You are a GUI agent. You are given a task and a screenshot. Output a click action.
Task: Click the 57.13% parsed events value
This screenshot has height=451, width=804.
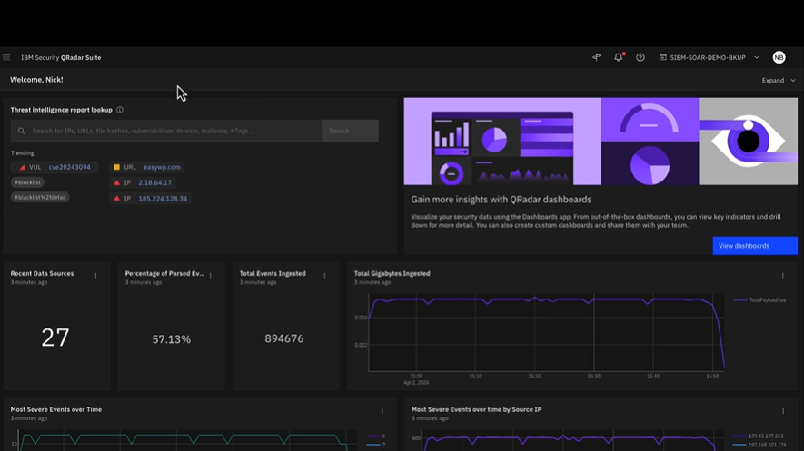172,338
